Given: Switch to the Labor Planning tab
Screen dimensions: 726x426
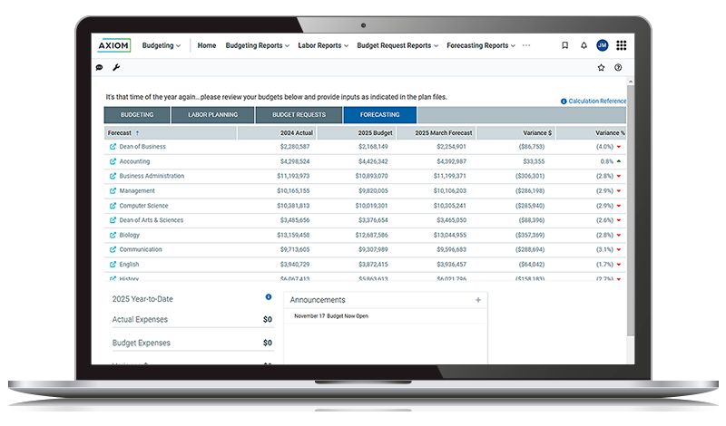Looking at the screenshot, I should click(x=212, y=115).
